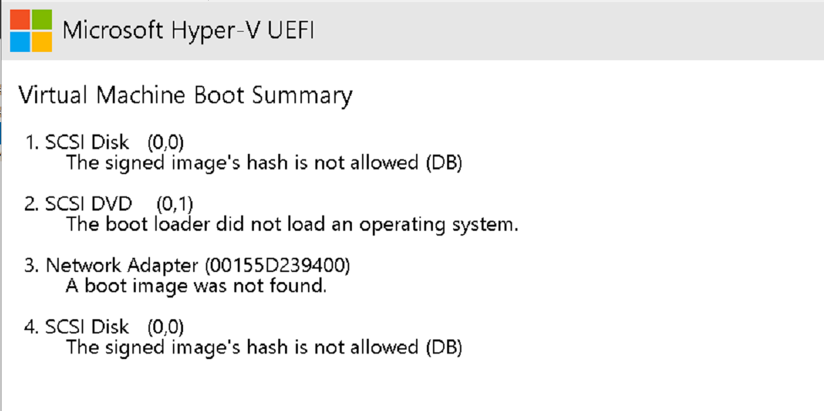This screenshot has height=411, width=824.
Task: Click the number 1 list marker
Action: (31, 142)
